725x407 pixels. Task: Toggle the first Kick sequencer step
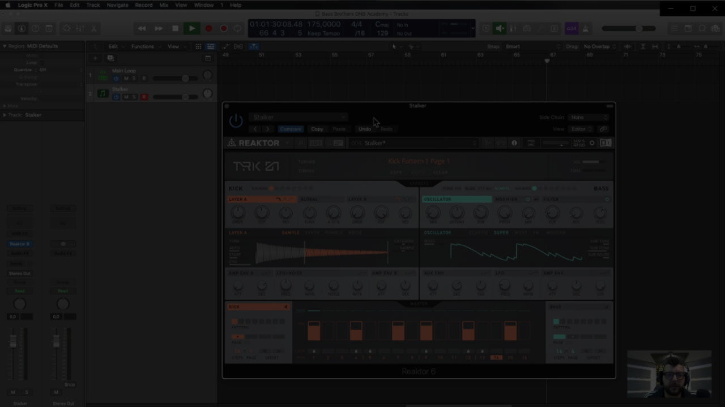point(314,331)
